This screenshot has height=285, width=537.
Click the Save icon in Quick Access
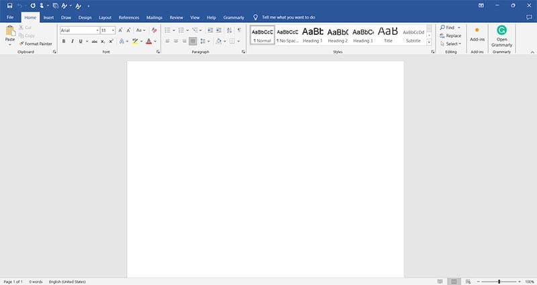[x=9, y=5]
